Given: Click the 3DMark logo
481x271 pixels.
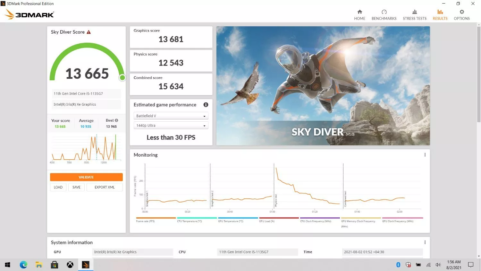Looking at the screenshot, I should [x=29, y=14].
